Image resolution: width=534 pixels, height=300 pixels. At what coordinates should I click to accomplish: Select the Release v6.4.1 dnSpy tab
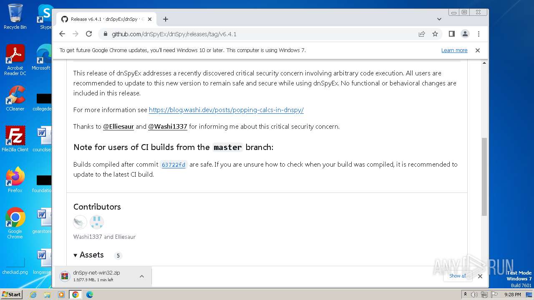click(106, 19)
